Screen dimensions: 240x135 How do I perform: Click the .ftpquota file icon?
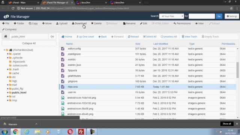point(63,70)
